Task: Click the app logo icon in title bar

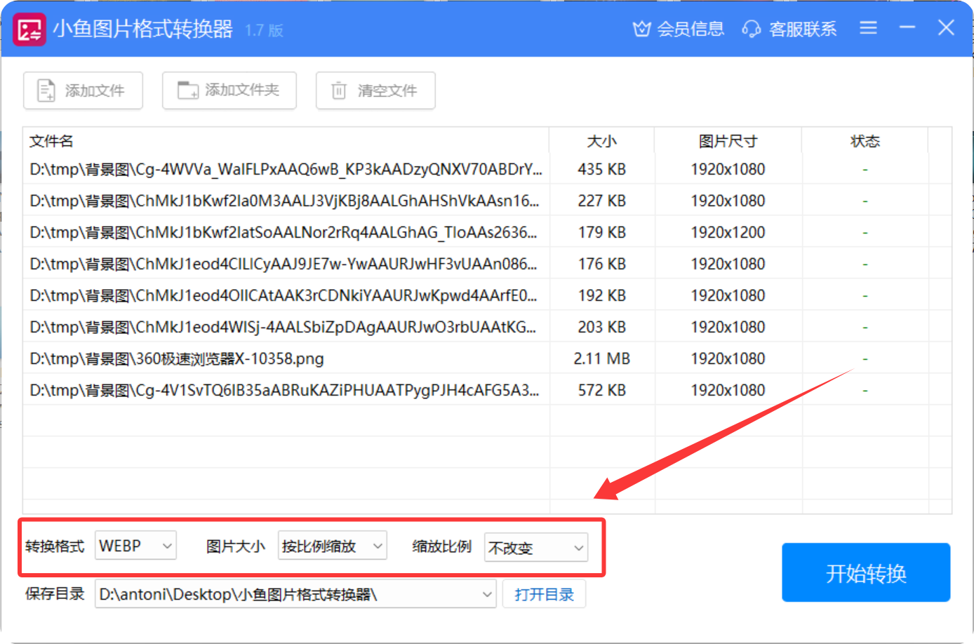Action: point(29,29)
